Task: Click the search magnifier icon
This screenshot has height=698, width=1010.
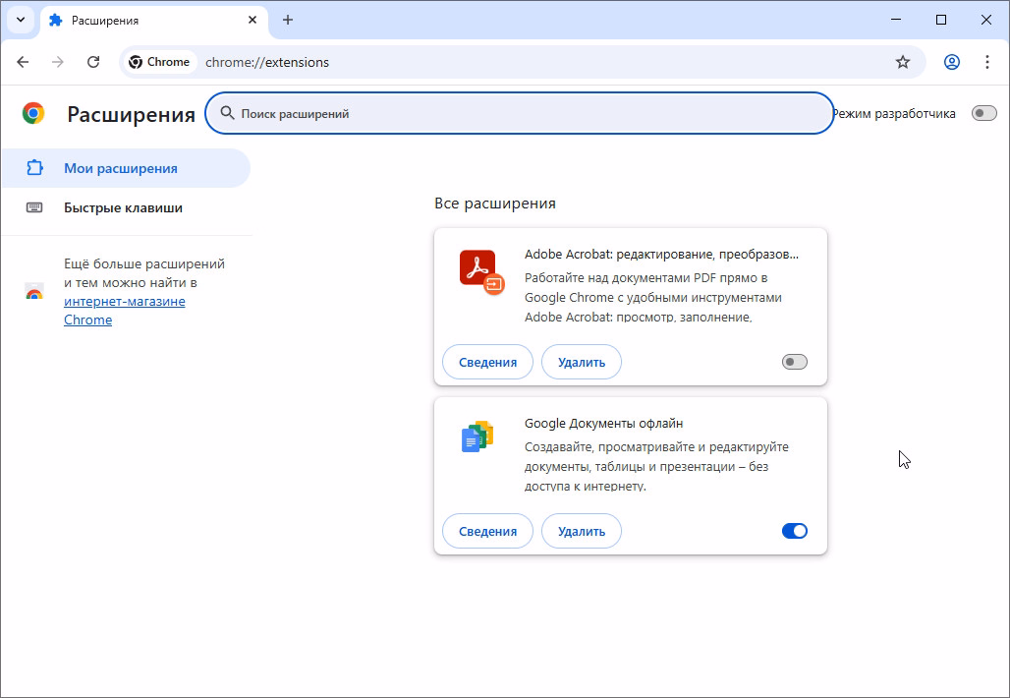Action: pyautogui.click(x=227, y=113)
